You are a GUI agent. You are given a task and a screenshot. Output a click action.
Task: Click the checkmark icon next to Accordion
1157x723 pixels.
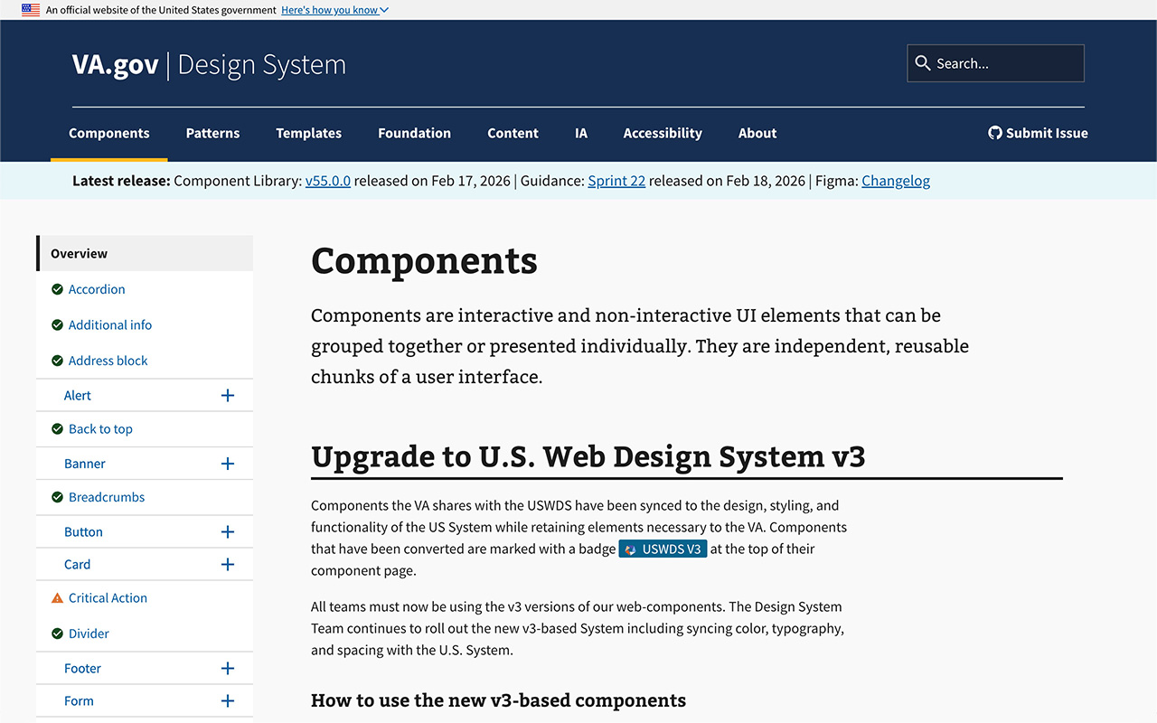56,289
